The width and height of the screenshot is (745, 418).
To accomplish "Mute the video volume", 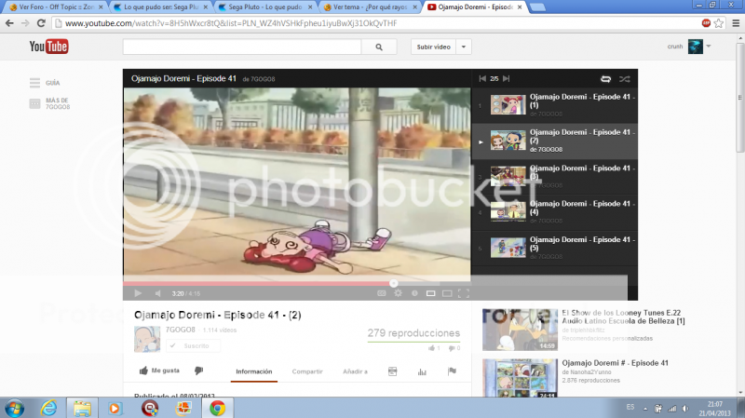I will (x=157, y=293).
